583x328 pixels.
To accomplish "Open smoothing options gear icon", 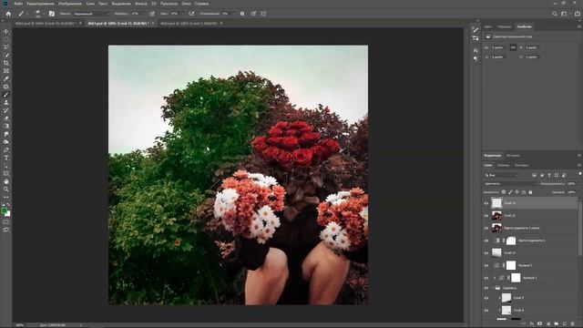I will coord(242,14).
